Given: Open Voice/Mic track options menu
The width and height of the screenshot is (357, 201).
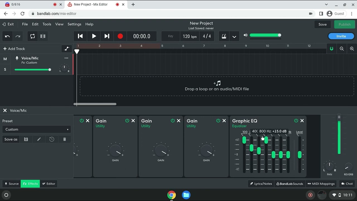Looking at the screenshot, I should (66, 58).
